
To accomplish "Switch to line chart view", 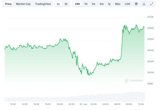I will coord(58,4).
